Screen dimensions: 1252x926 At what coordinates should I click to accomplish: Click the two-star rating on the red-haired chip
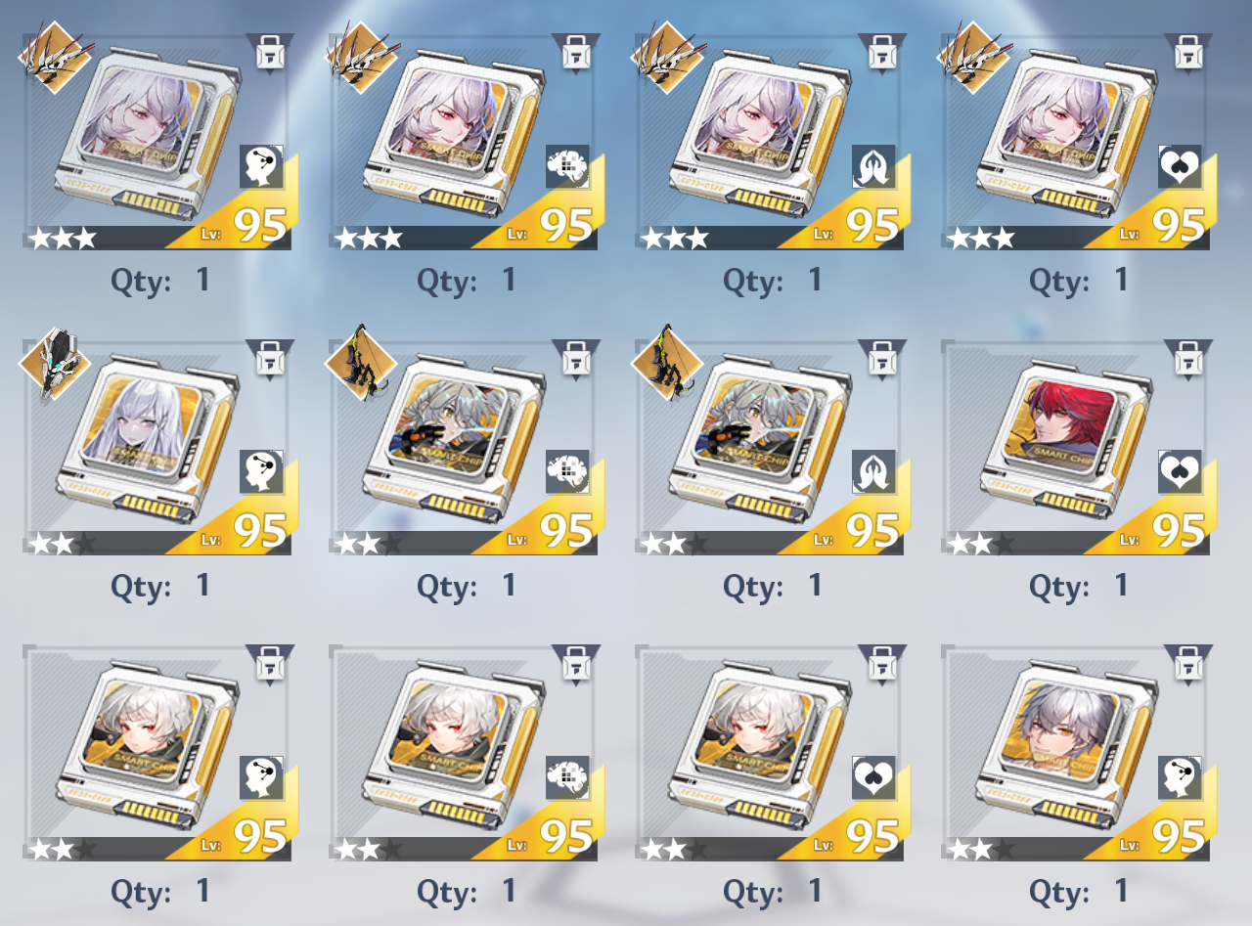pos(980,544)
